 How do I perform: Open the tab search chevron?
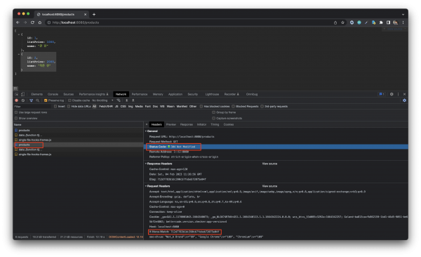pos(403,15)
